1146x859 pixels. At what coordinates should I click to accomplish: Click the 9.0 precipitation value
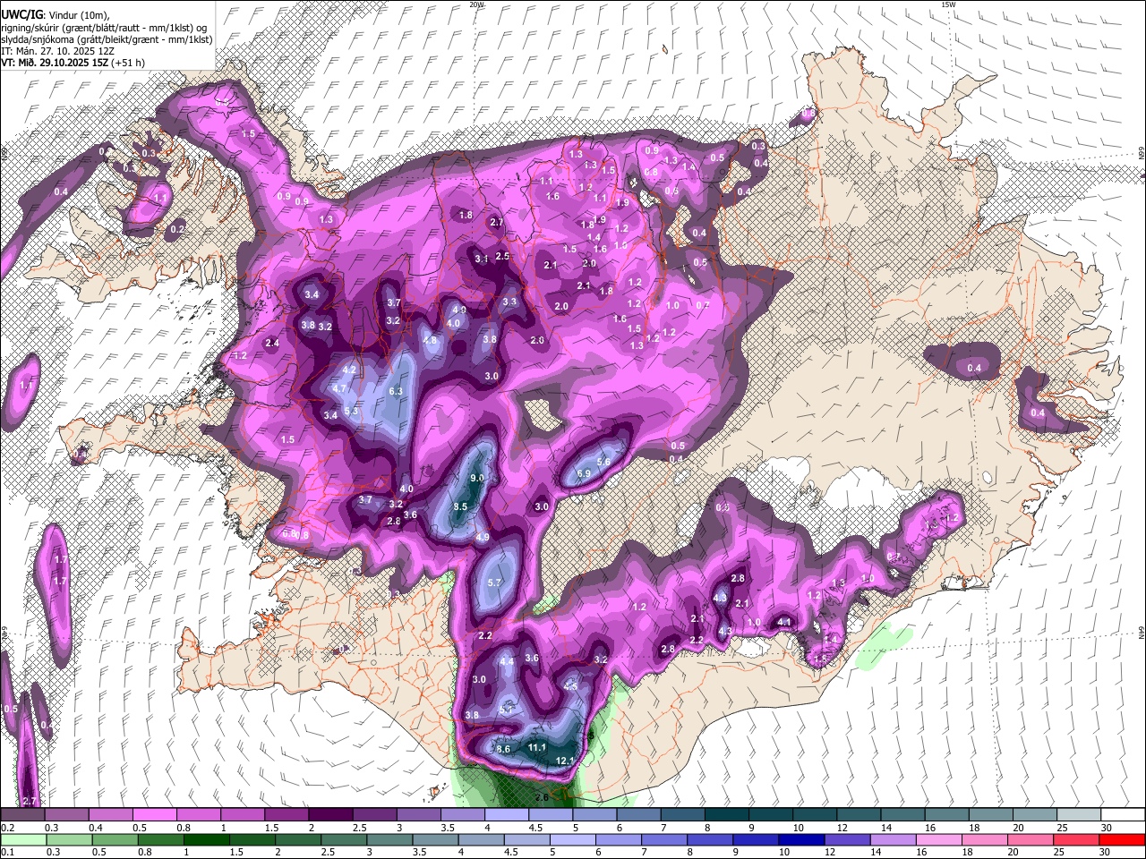tap(477, 479)
